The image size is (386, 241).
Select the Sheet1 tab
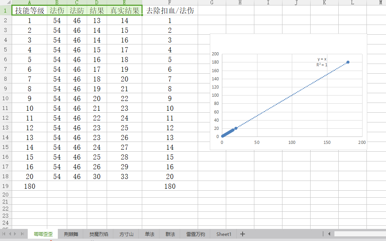point(224,234)
